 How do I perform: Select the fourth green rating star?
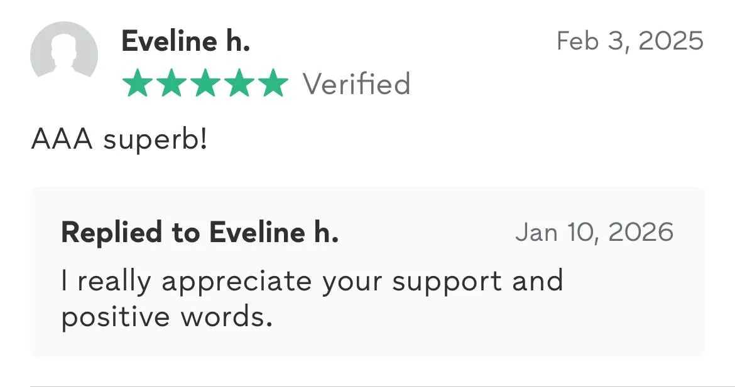tap(239, 84)
